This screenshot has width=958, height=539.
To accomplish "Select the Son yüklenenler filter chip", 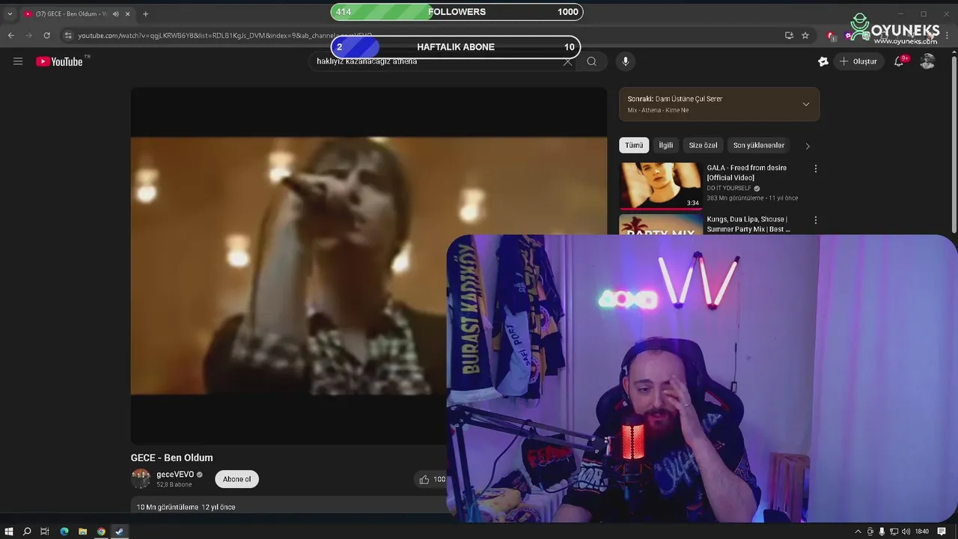I will coord(759,145).
